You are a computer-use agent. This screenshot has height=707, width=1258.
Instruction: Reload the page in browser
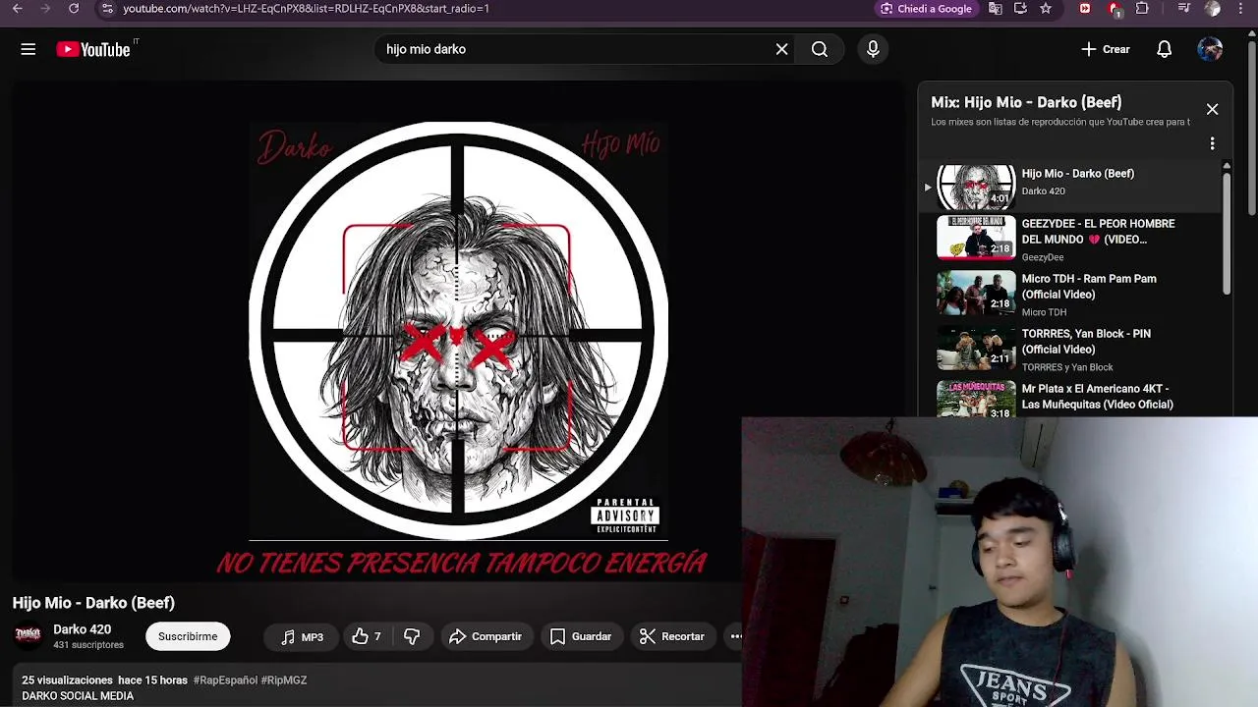74,8
